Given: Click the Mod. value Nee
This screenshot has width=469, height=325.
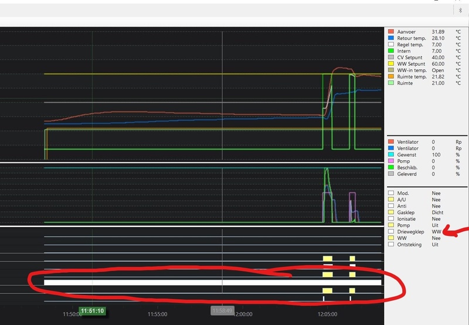Looking at the screenshot, I should 436,193.
